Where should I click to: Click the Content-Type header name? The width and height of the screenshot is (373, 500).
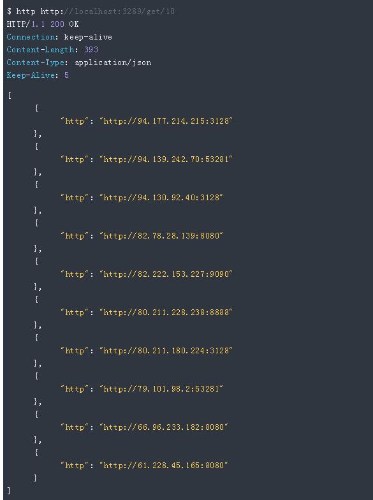(36, 62)
